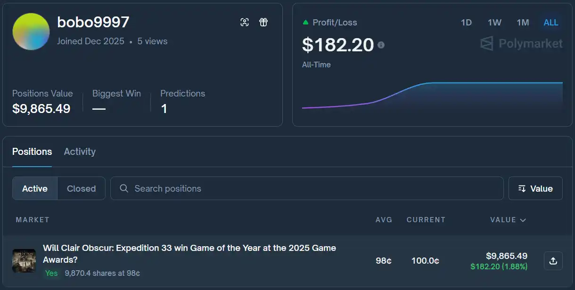Select the Positions tab
575x290 pixels.
(x=32, y=152)
